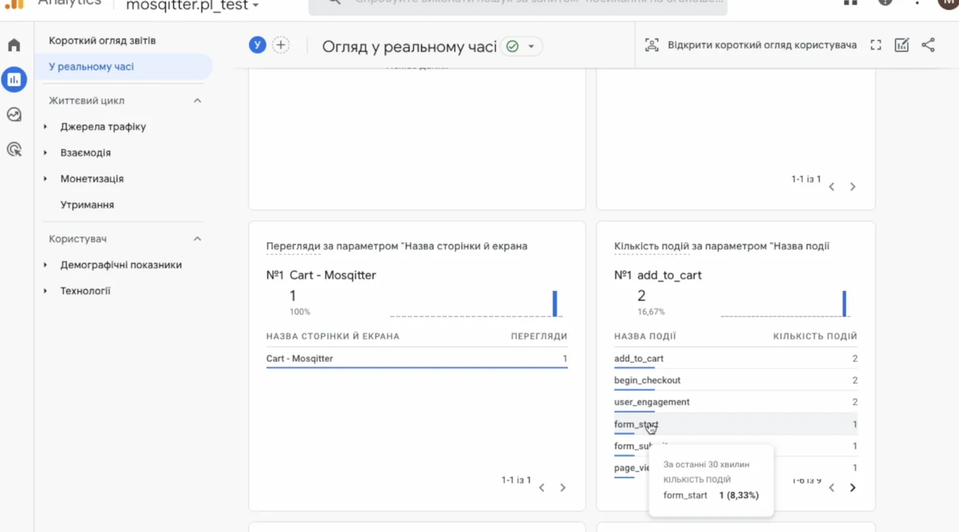Select У реальному часі menu item
The width and height of the screenshot is (959, 532).
pyautogui.click(x=123, y=66)
